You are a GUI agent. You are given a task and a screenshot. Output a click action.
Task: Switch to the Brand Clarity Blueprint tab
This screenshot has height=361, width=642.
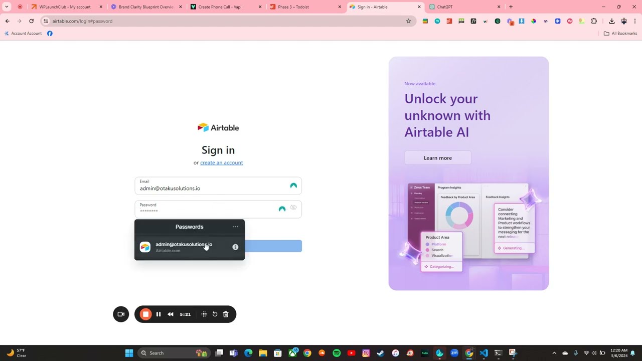pos(146,7)
